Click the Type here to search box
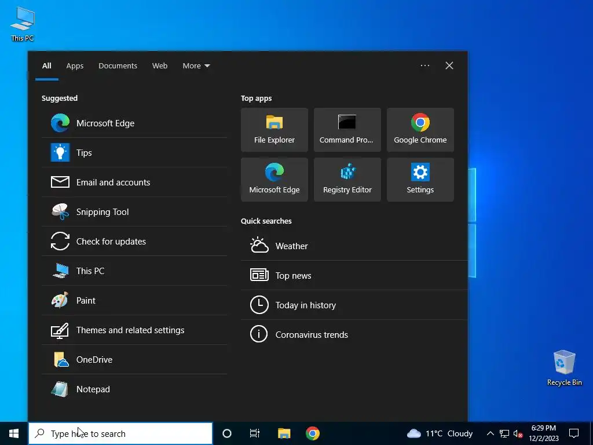 (120, 433)
